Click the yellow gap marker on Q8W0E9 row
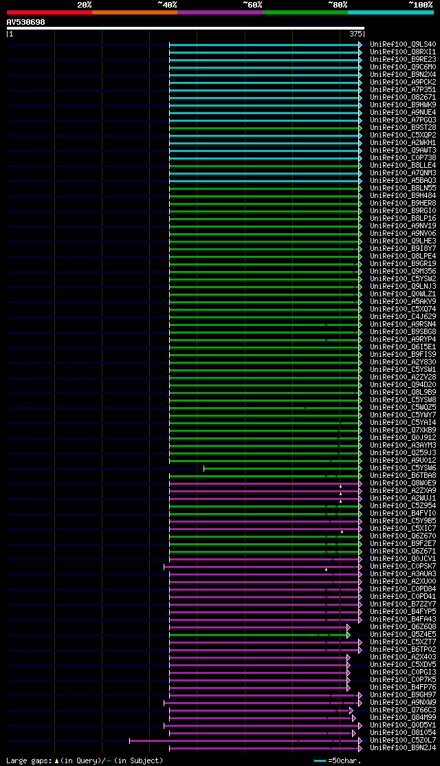Image resolution: width=440 pixels, height=766 pixels. 340,487
